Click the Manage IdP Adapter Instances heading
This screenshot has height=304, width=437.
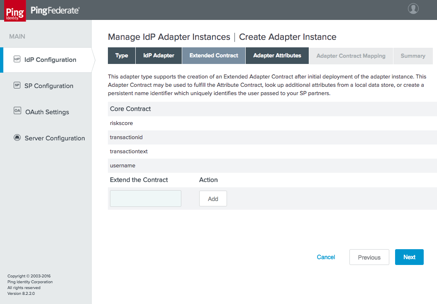point(169,37)
